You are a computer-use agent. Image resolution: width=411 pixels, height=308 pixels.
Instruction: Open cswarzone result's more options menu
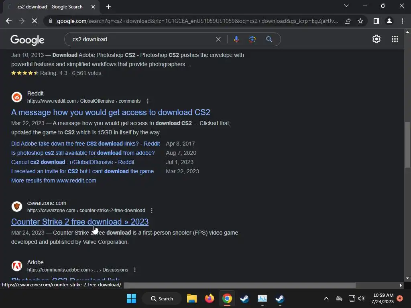point(152,211)
